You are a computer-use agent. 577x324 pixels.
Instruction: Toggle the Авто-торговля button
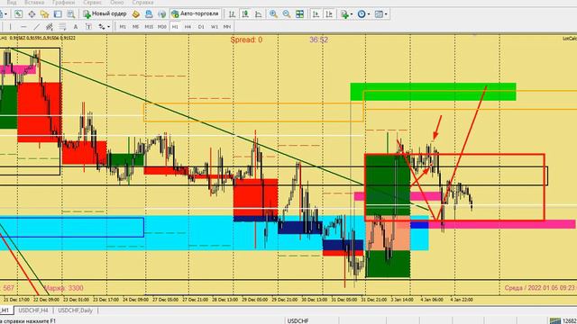pyautogui.click(x=196, y=14)
